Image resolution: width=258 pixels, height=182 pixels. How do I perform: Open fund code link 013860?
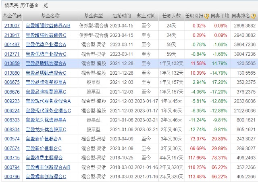click(x=12, y=73)
